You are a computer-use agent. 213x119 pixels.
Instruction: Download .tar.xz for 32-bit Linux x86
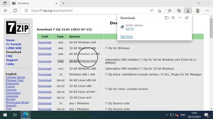pos(45,86)
